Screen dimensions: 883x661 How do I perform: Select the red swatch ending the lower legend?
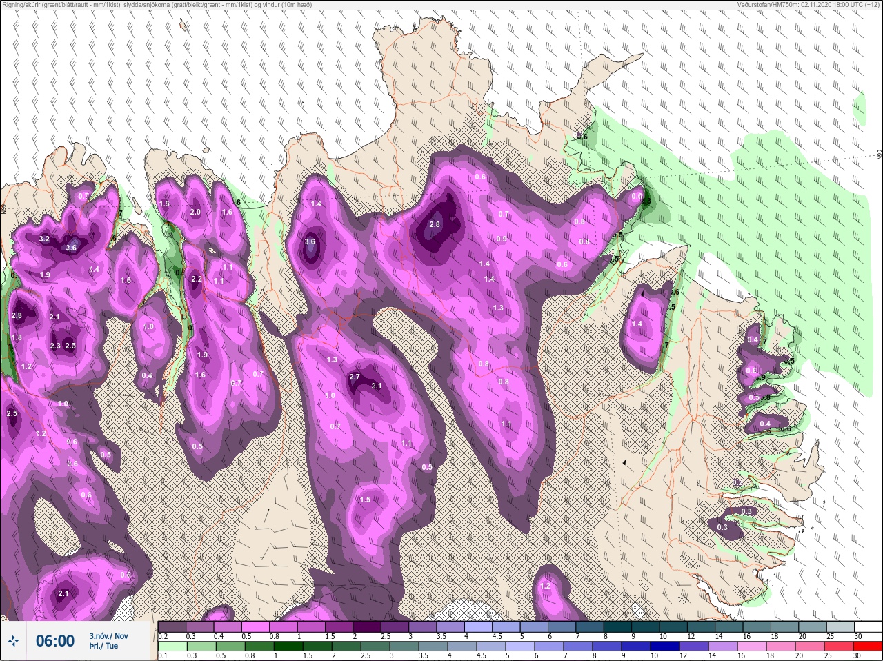pos(869,647)
